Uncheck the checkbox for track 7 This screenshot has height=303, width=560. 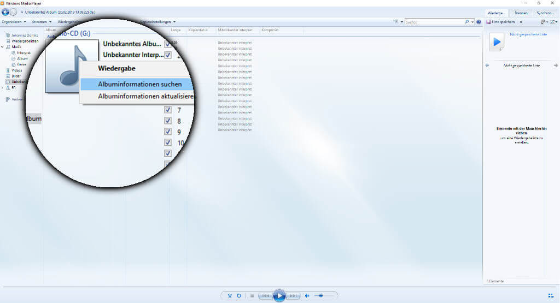pos(167,110)
